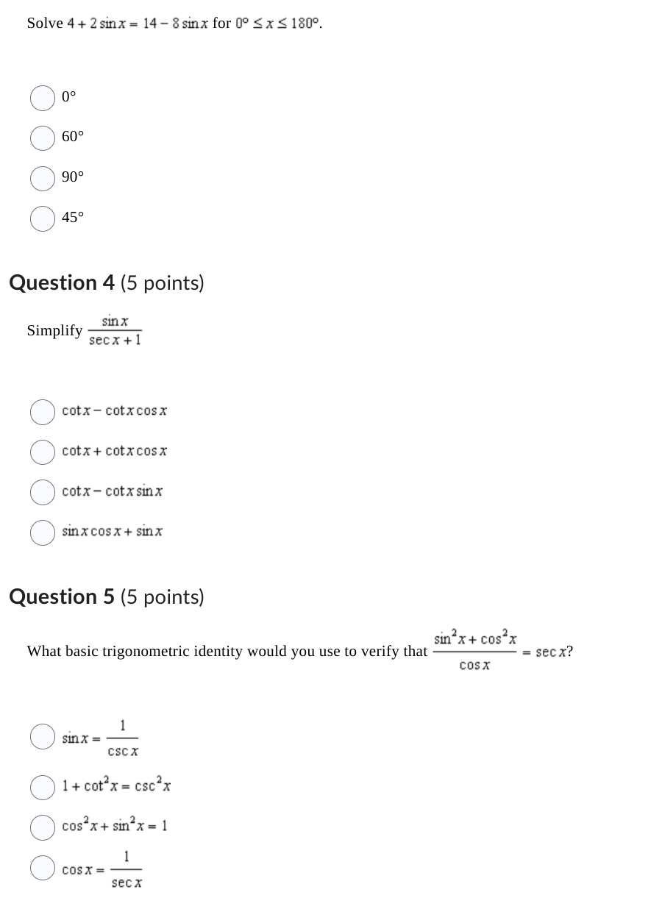The height and width of the screenshot is (923, 662).
Task: Select the 60° answer option
Action: tap(42, 138)
